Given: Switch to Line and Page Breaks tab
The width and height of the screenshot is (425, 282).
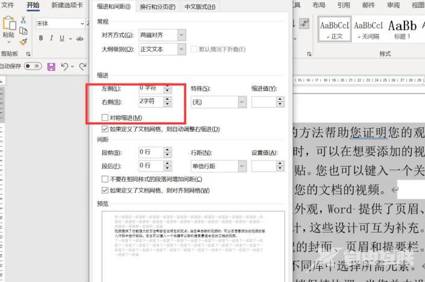Looking at the screenshot, I should 157,7.
